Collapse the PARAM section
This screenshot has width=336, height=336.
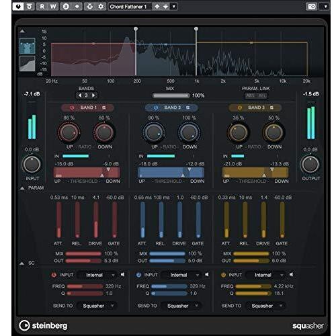click(22, 188)
